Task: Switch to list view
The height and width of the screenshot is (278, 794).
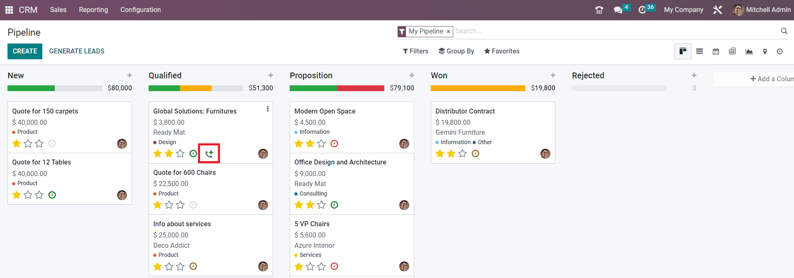Action: [699, 51]
